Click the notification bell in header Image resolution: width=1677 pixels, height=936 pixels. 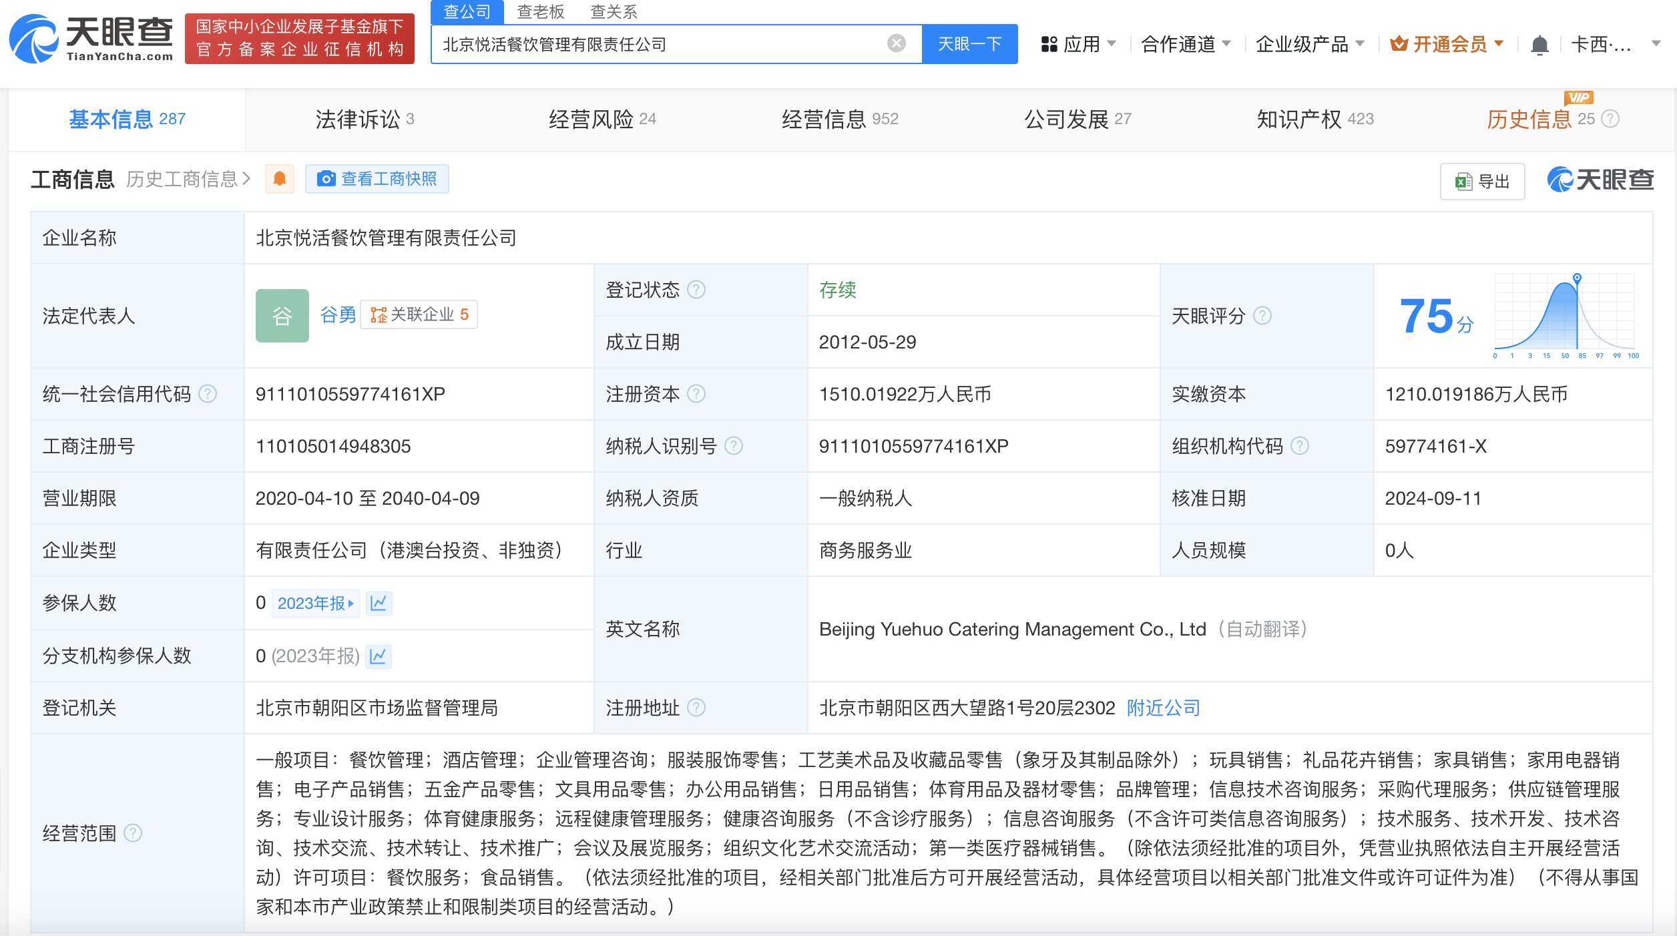tap(1539, 45)
